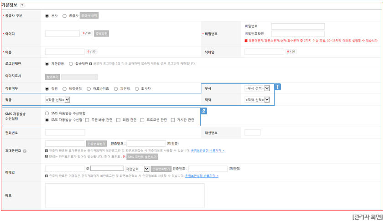Select 비정규직 employee type
385x221 pixels.
click(x=64, y=89)
